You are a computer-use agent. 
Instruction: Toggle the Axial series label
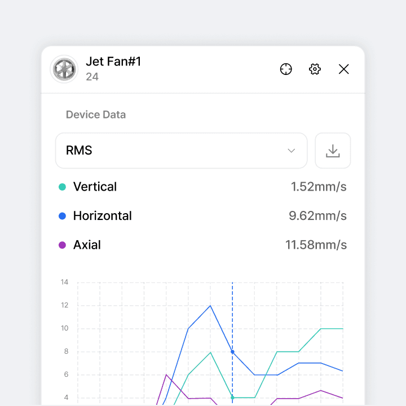pos(87,245)
